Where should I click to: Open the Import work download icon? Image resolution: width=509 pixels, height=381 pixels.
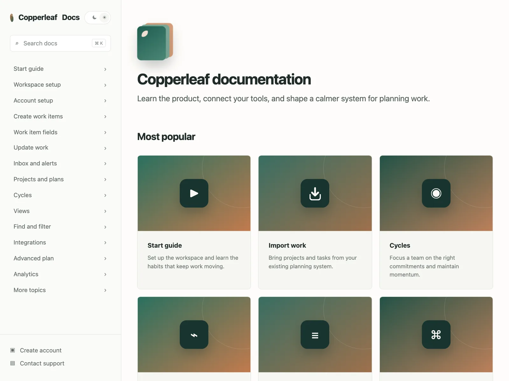coord(315,193)
